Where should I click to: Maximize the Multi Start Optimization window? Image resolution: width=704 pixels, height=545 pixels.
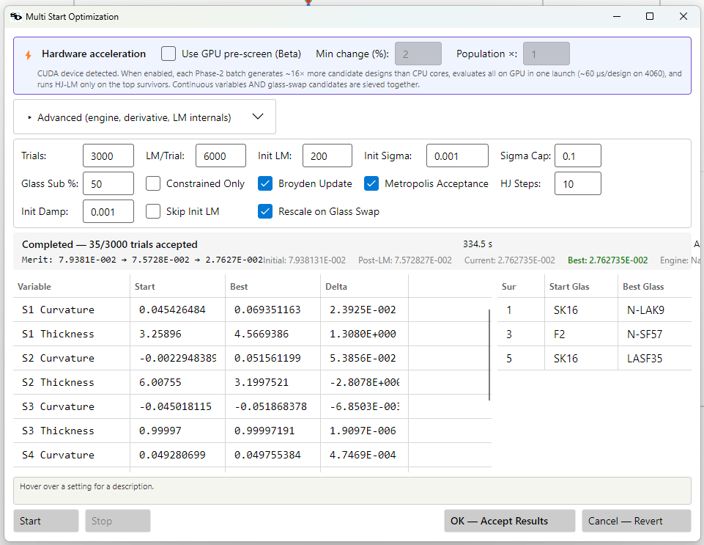[649, 17]
